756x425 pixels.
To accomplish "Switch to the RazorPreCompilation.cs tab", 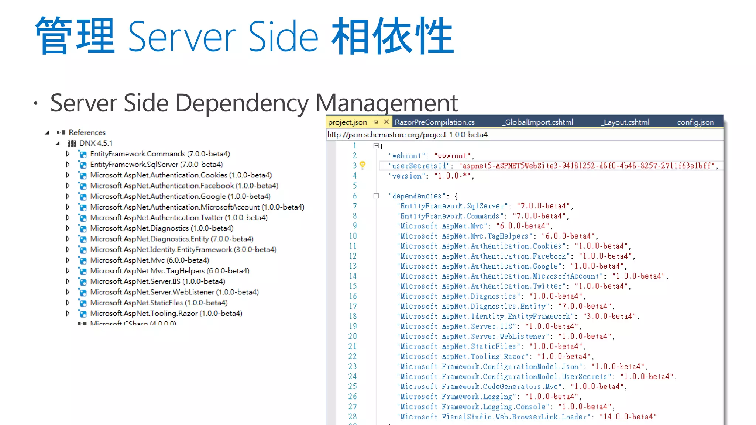I will (x=434, y=122).
